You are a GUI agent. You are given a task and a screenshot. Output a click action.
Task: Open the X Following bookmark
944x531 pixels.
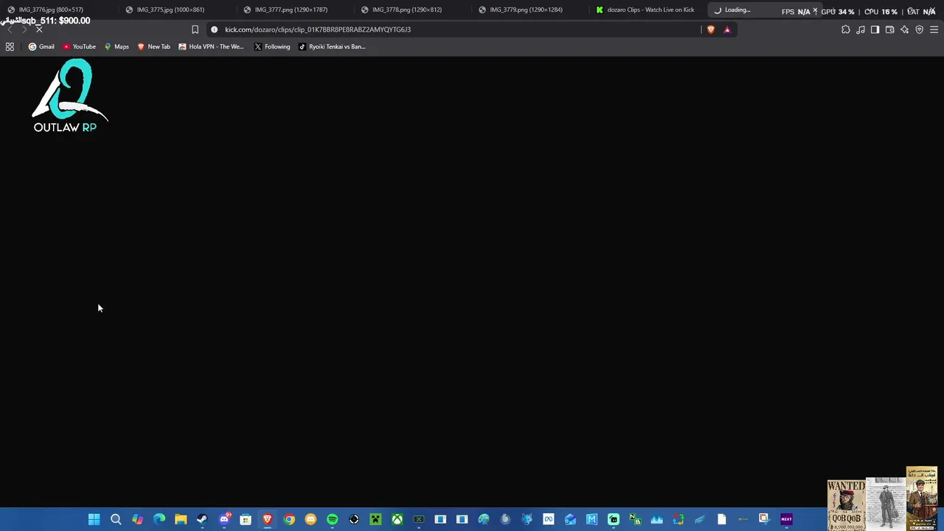pyautogui.click(x=272, y=46)
